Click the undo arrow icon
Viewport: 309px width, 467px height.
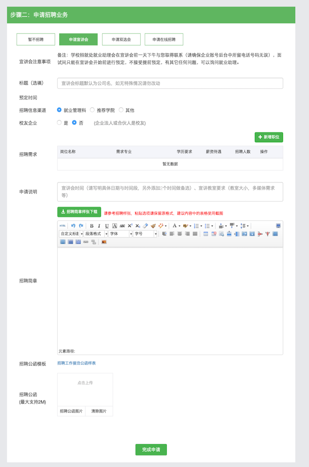[73, 226]
